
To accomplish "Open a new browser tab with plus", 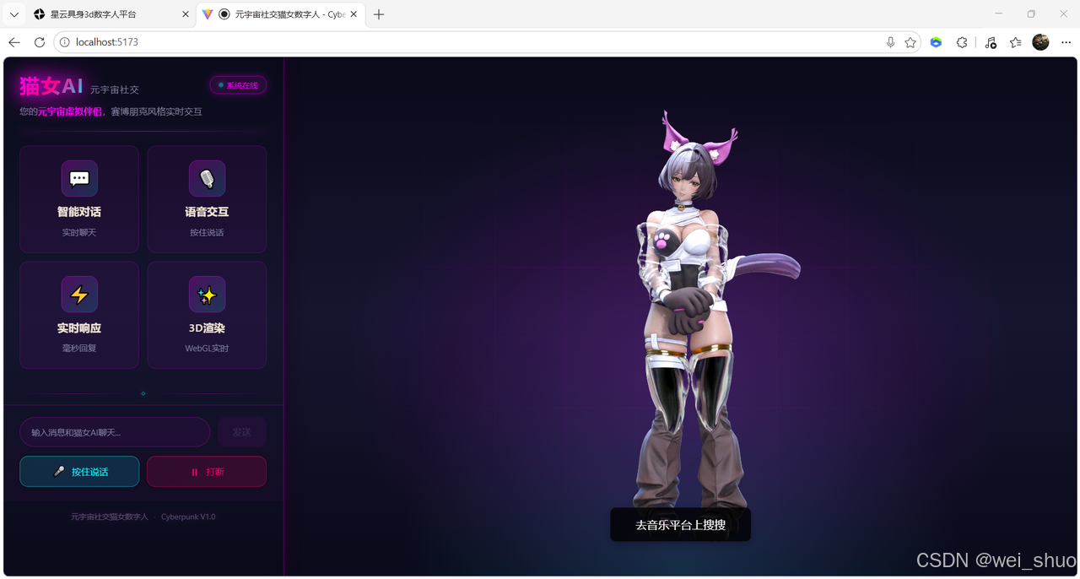I will [x=379, y=14].
